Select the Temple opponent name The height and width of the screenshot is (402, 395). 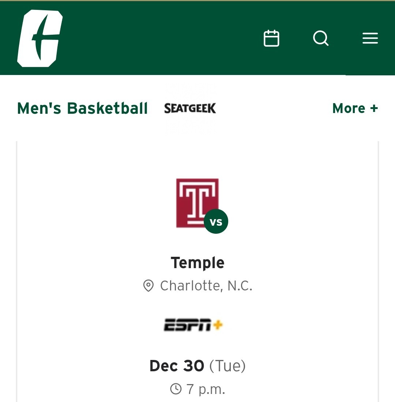197,263
